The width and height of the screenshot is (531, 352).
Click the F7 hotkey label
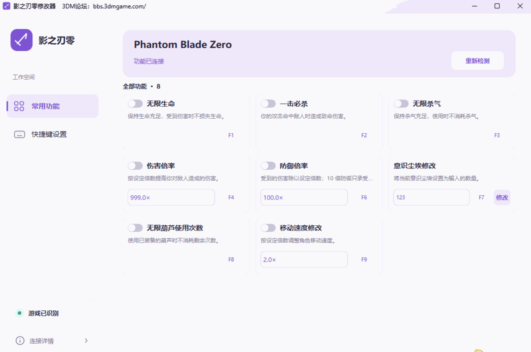click(481, 198)
